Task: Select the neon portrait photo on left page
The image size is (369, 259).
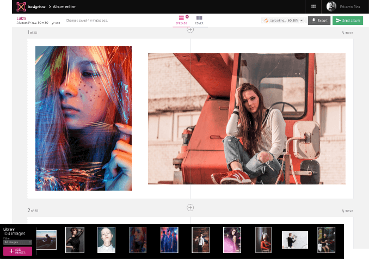Action: click(x=83, y=118)
